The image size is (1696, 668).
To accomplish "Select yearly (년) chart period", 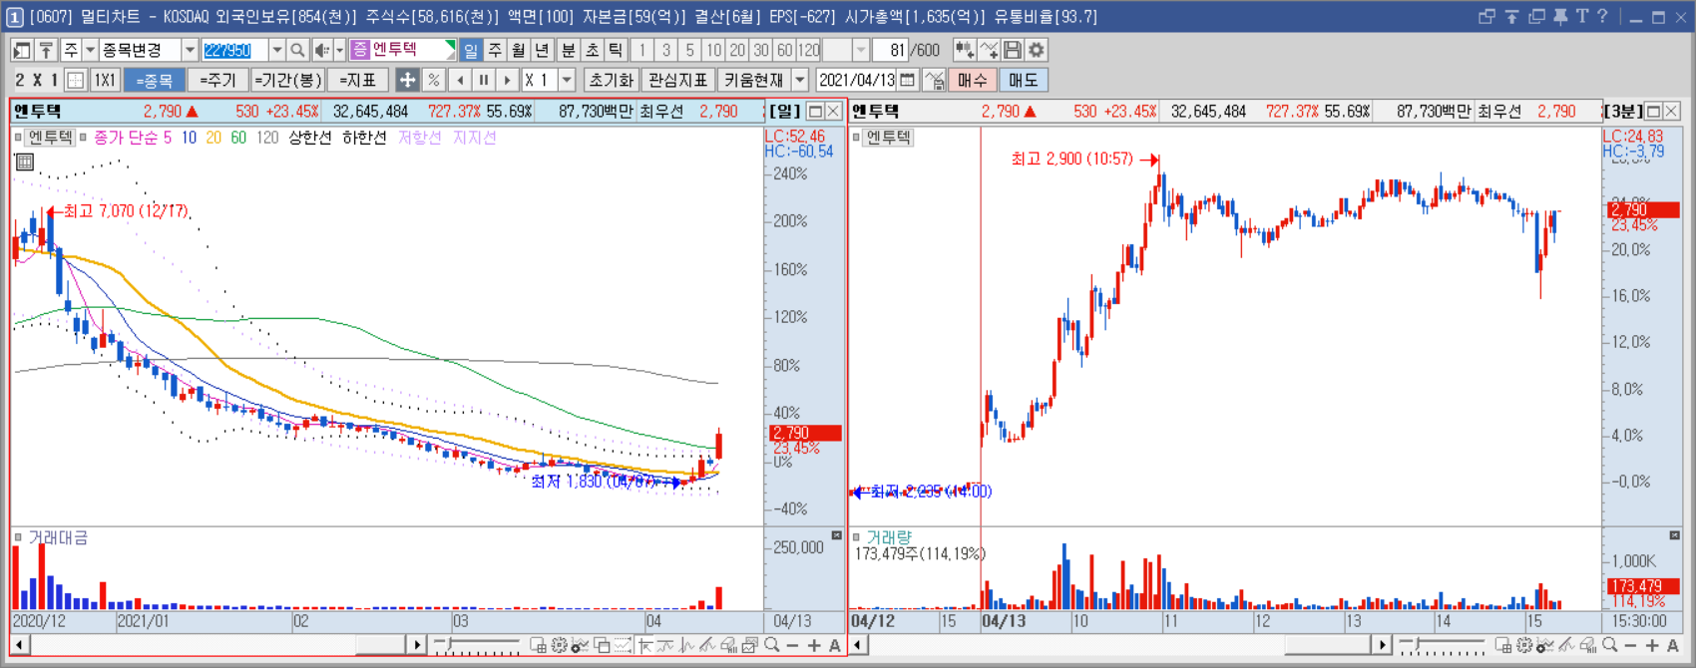I will (543, 50).
